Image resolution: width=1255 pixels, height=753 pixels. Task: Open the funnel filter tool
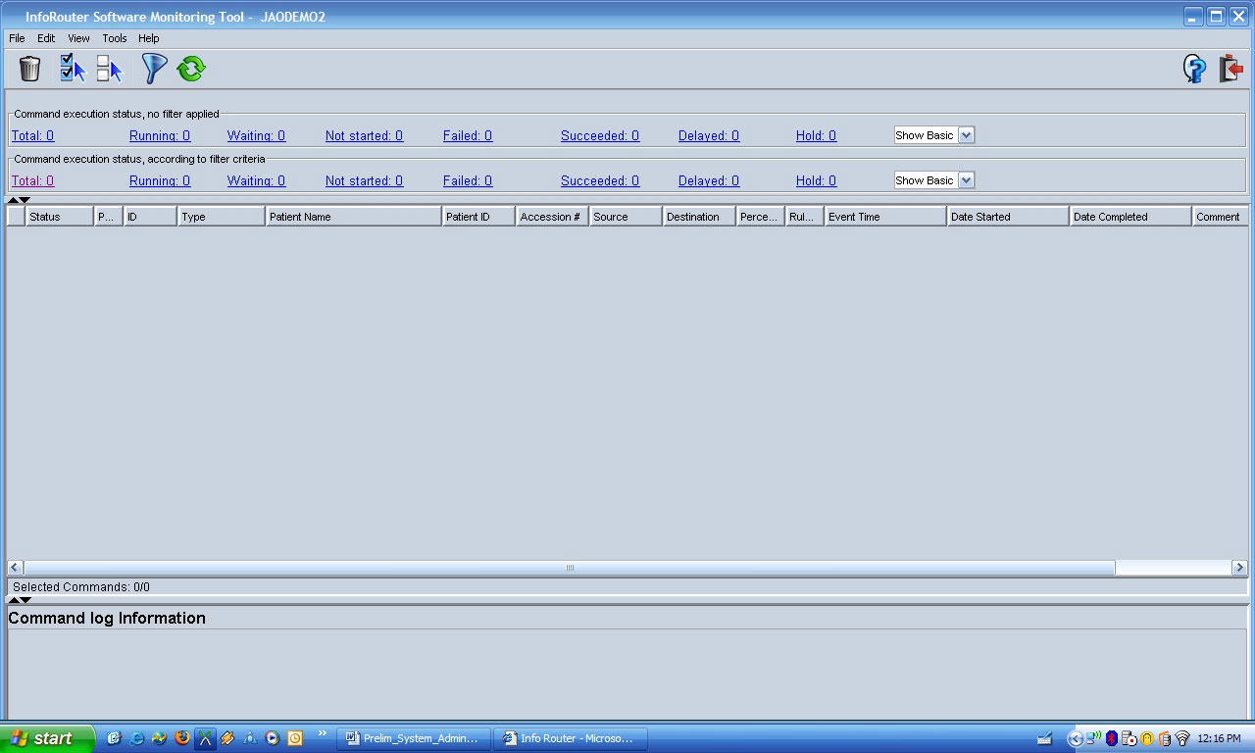[x=154, y=69]
